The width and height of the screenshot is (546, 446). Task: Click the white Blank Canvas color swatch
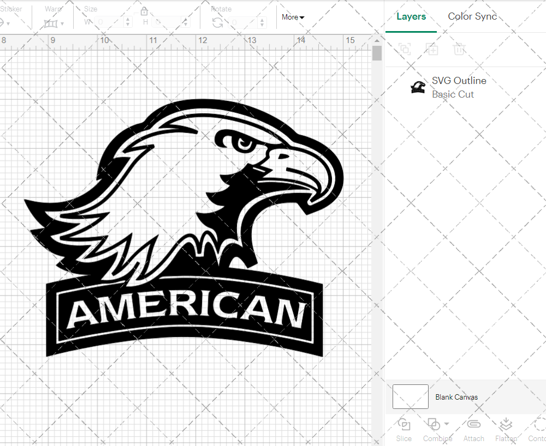[410, 397]
